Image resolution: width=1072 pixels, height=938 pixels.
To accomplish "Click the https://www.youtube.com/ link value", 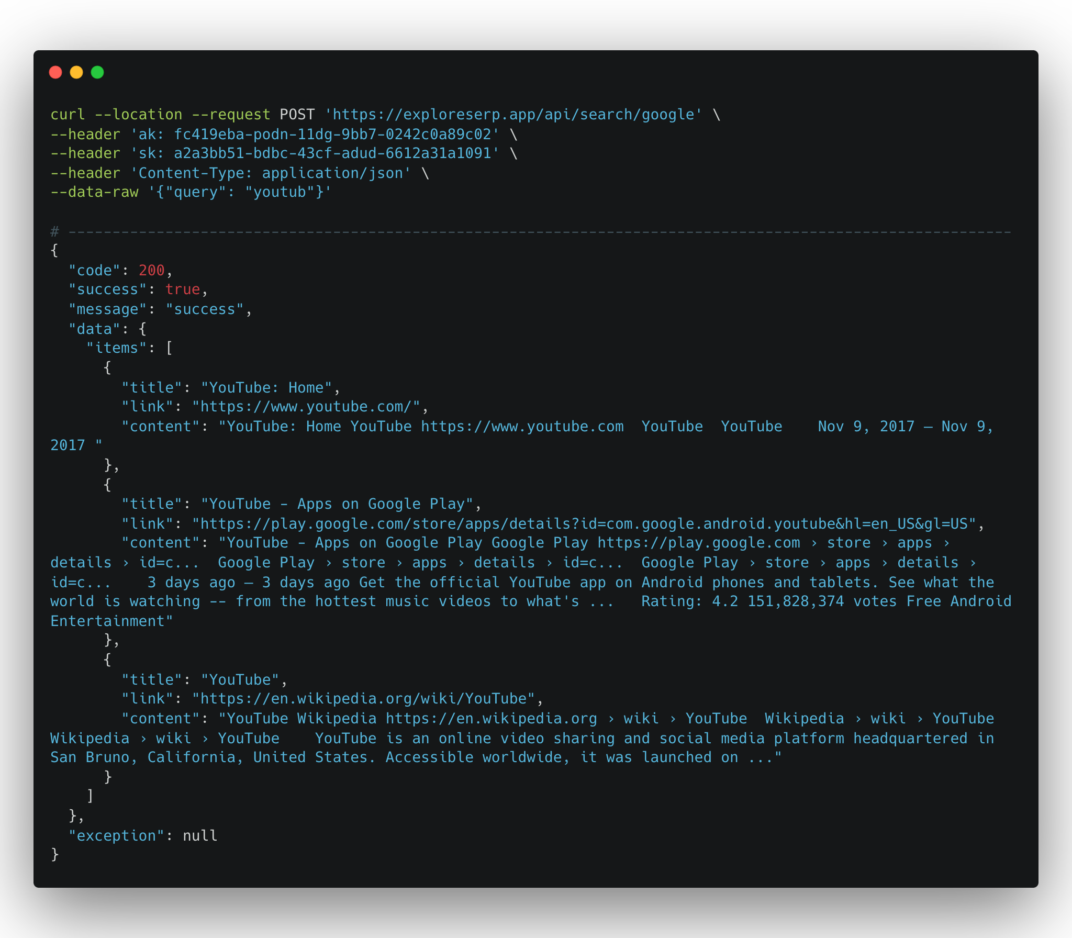I will [x=306, y=407].
